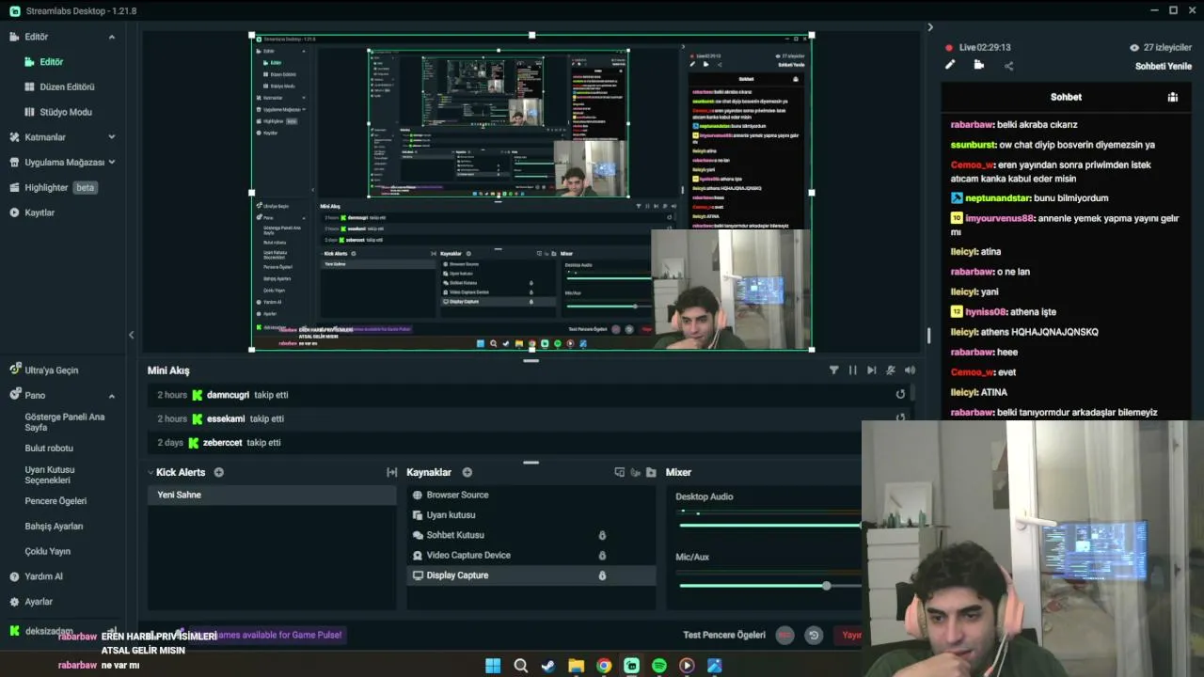Open the Mini Akış filter icon
Viewport: 1204px width, 677px height.
click(833, 370)
